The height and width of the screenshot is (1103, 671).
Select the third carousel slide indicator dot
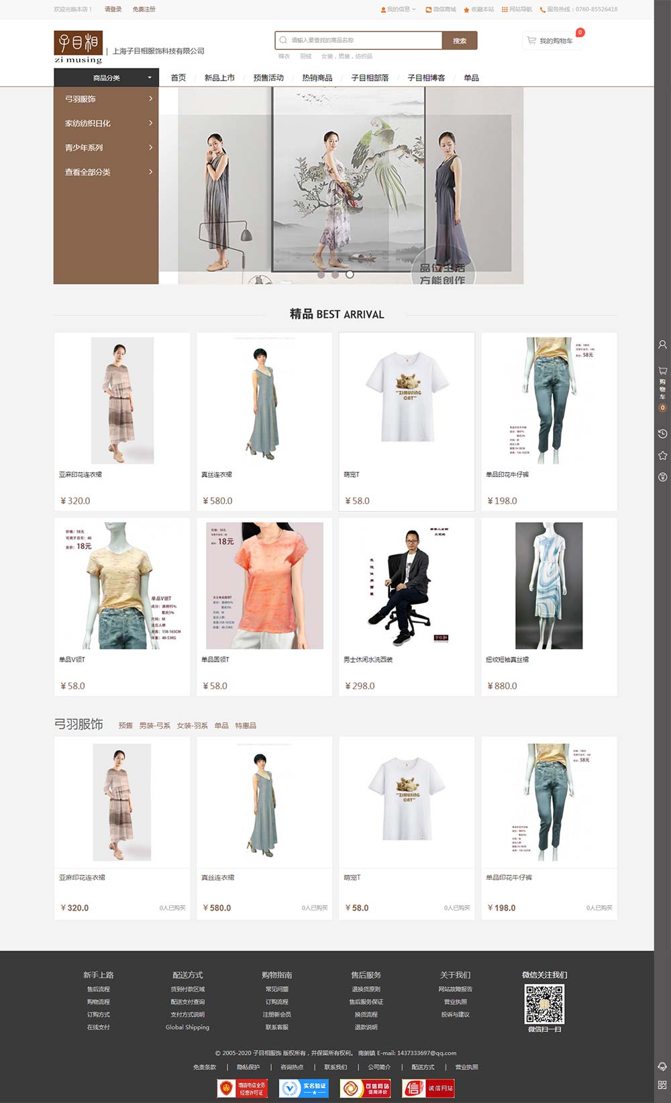(x=350, y=274)
